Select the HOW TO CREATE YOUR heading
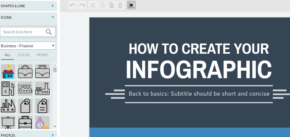290x137 pixels. pos(199,49)
